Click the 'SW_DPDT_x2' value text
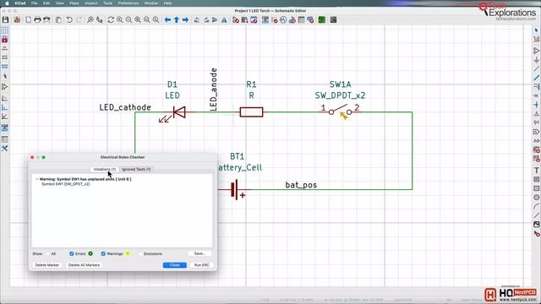 pyautogui.click(x=340, y=95)
